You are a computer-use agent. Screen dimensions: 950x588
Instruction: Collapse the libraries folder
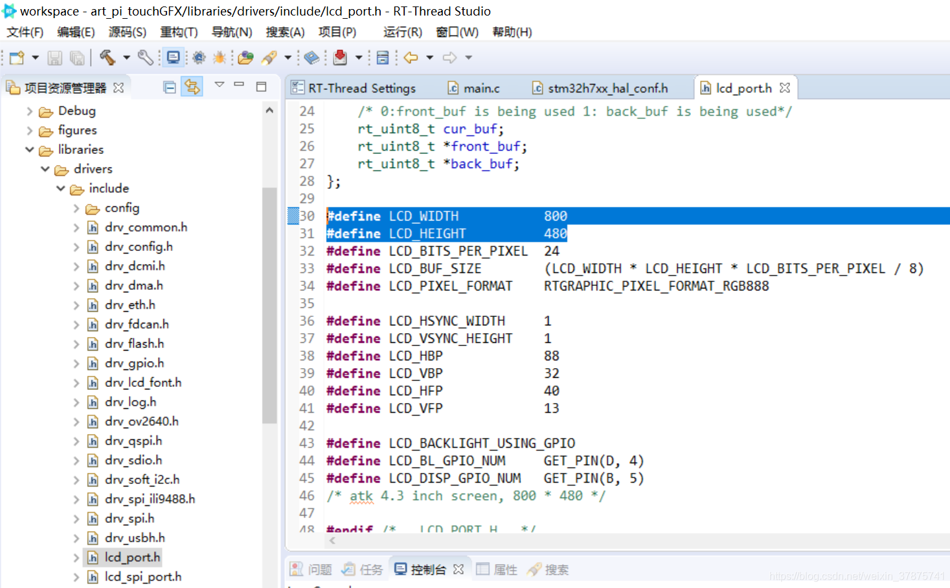(30, 149)
